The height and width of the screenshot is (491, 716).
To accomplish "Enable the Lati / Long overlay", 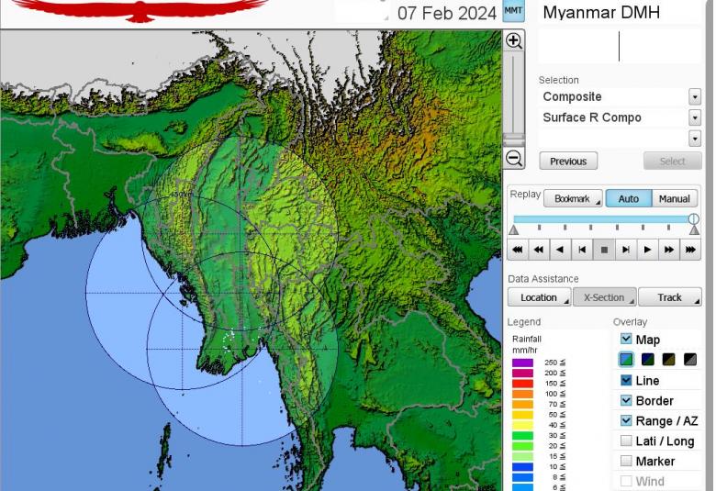I will pyautogui.click(x=626, y=441).
